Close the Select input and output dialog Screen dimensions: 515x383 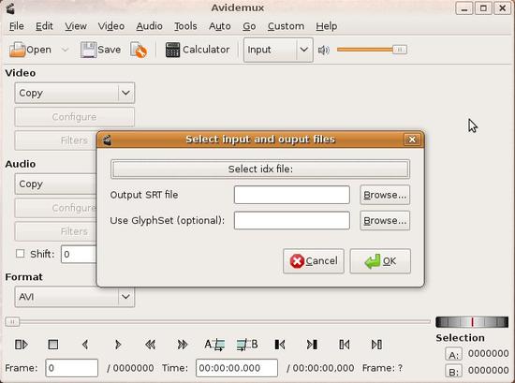pos(412,140)
